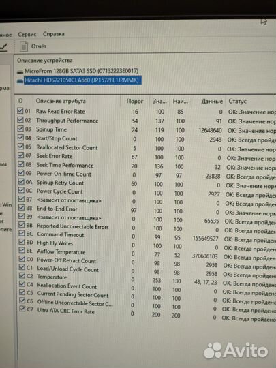Sort by Описание атрибута column header

point(61,101)
